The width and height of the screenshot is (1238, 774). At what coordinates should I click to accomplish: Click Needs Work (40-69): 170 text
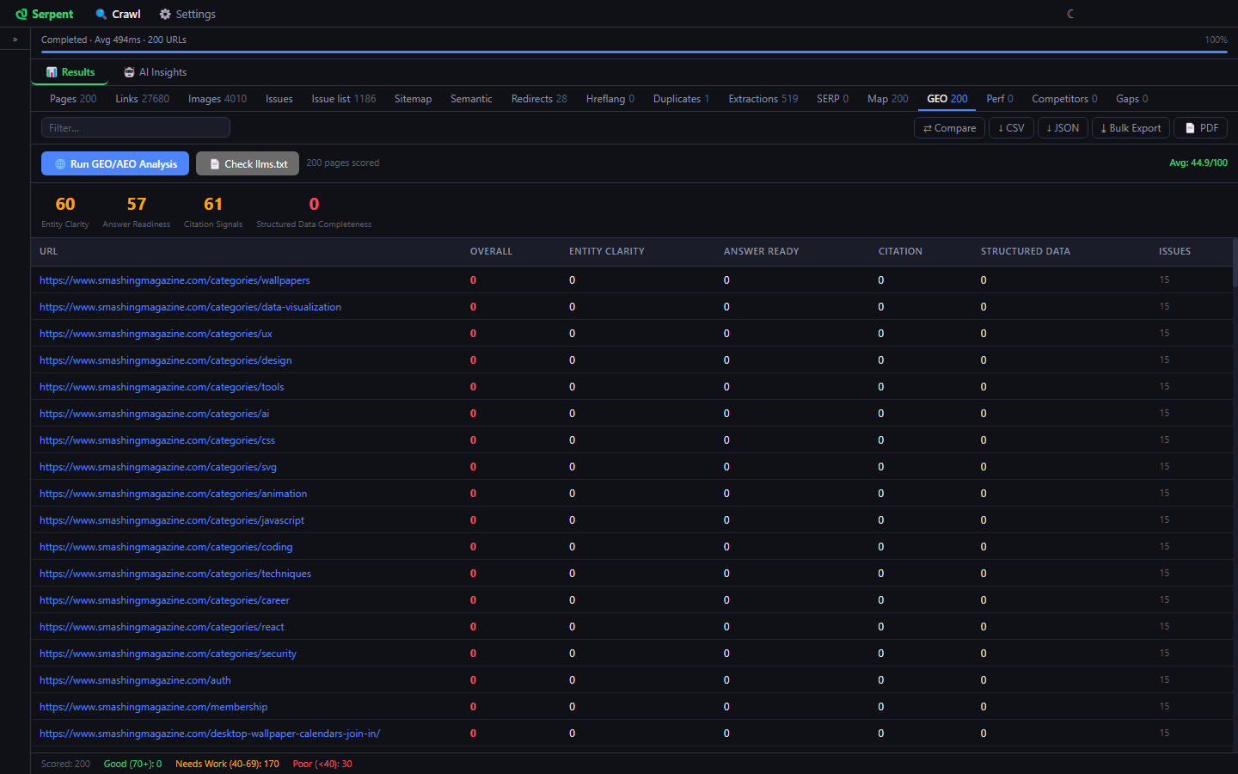tap(227, 765)
